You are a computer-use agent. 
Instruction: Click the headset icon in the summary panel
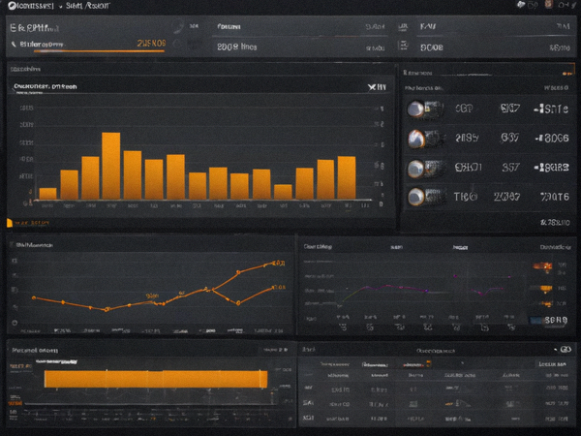tap(178, 27)
